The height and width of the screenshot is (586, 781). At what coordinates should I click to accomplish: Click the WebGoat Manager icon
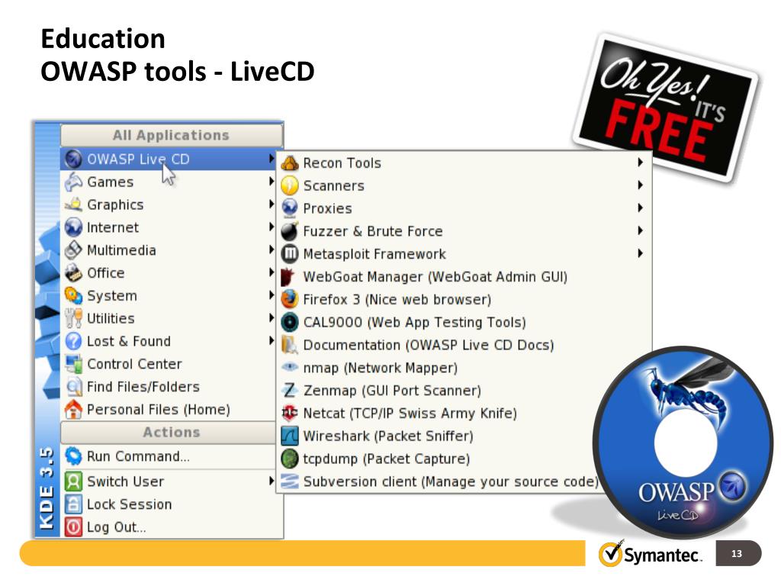coord(288,276)
